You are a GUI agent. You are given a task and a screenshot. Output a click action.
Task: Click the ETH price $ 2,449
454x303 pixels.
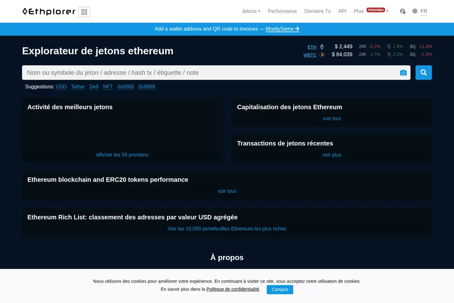tap(343, 47)
